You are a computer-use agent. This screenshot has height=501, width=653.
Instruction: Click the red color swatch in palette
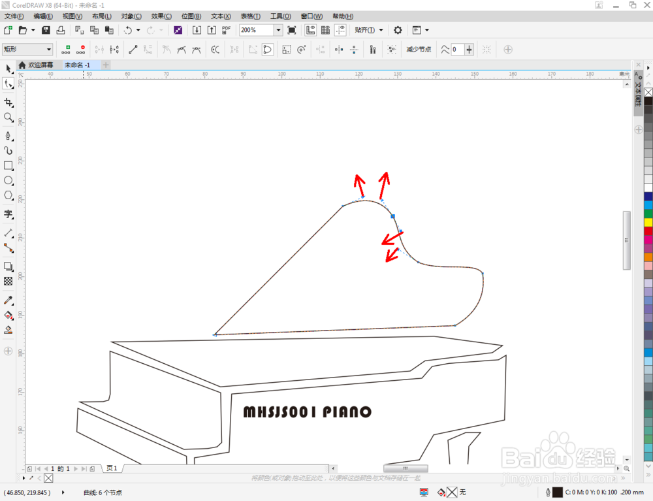click(x=648, y=231)
